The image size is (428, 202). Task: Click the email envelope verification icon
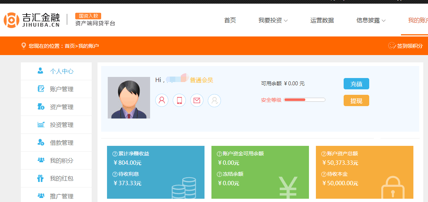click(197, 100)
